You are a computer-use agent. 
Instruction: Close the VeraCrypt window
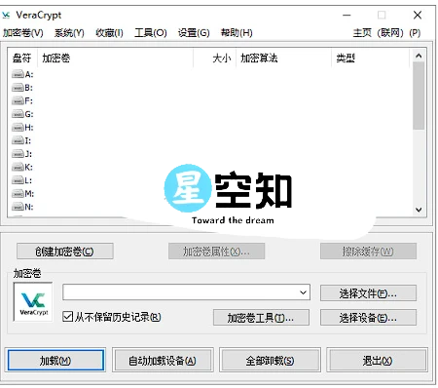418,15
